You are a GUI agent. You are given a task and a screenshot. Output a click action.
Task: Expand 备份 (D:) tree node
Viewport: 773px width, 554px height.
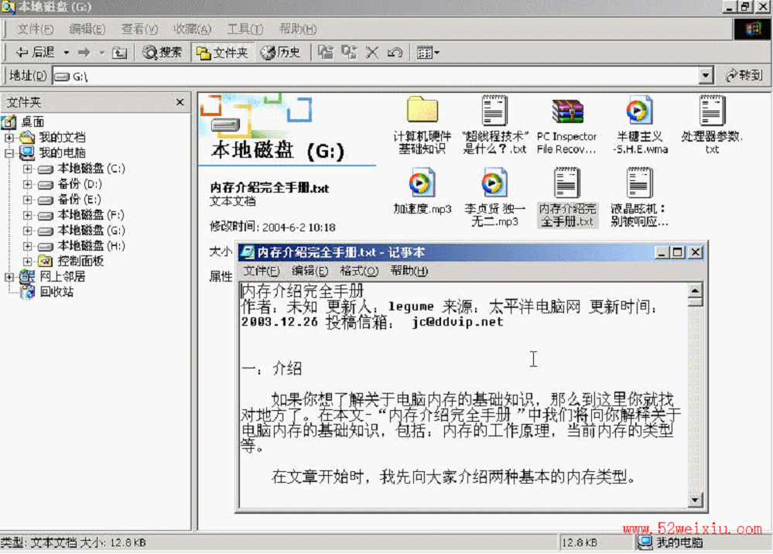(28, 184)
